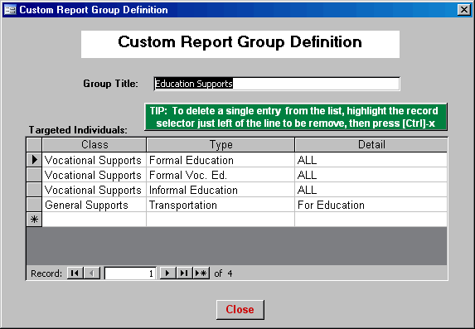The height and width of the screenshot is (329, 475).
Task: Click the Close button
Action: 240,310
